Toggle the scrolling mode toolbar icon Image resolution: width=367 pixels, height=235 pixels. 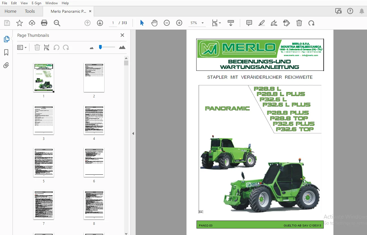pos(231,23)
